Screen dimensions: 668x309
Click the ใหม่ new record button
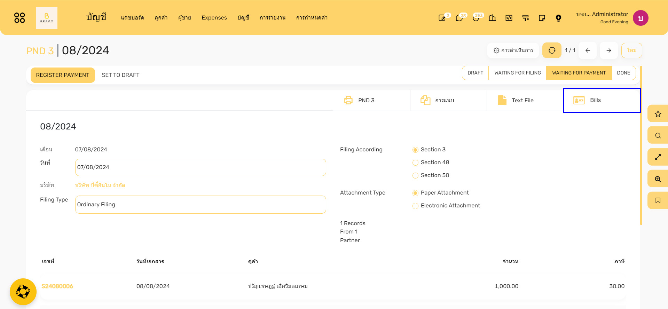point(631,50)
